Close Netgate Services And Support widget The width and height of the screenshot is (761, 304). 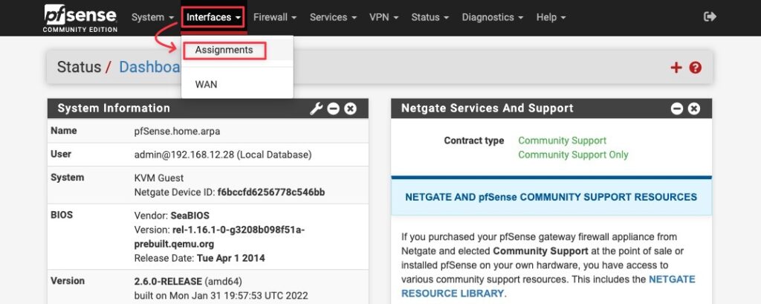[694, 109]
